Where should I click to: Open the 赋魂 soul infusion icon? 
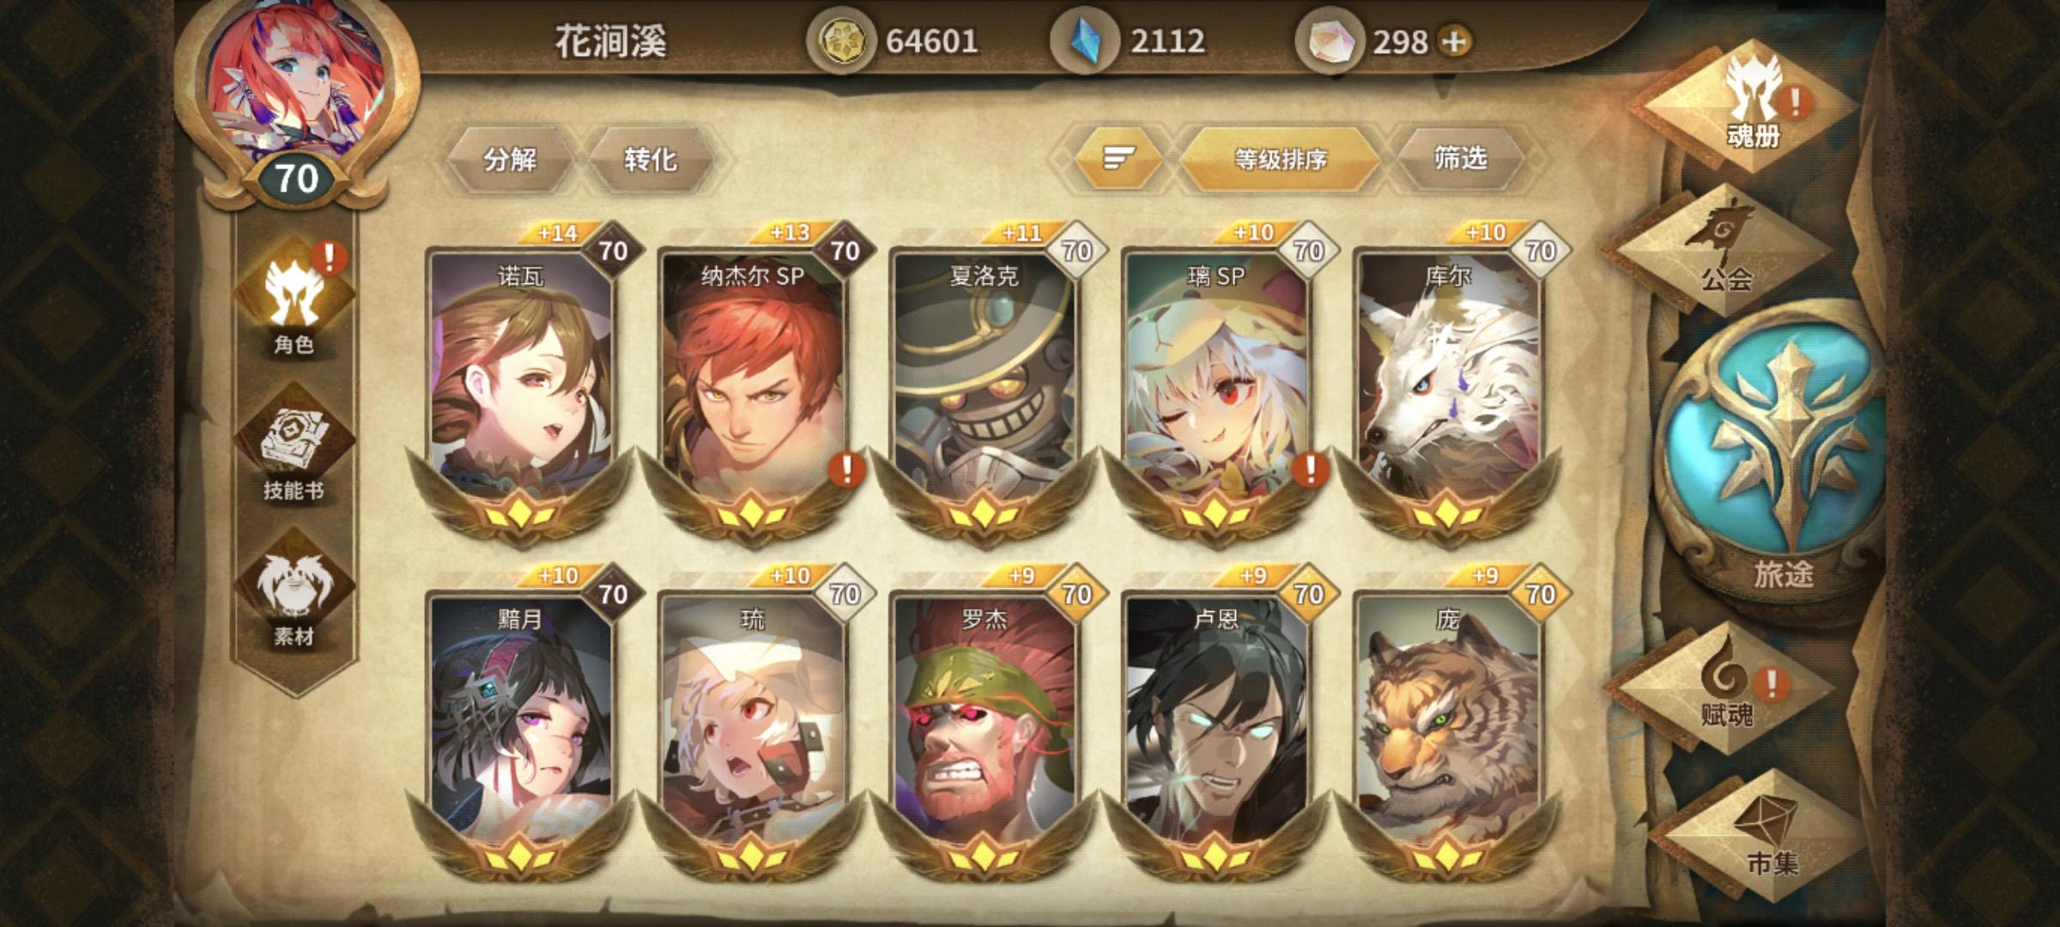tap(1725, 687)
